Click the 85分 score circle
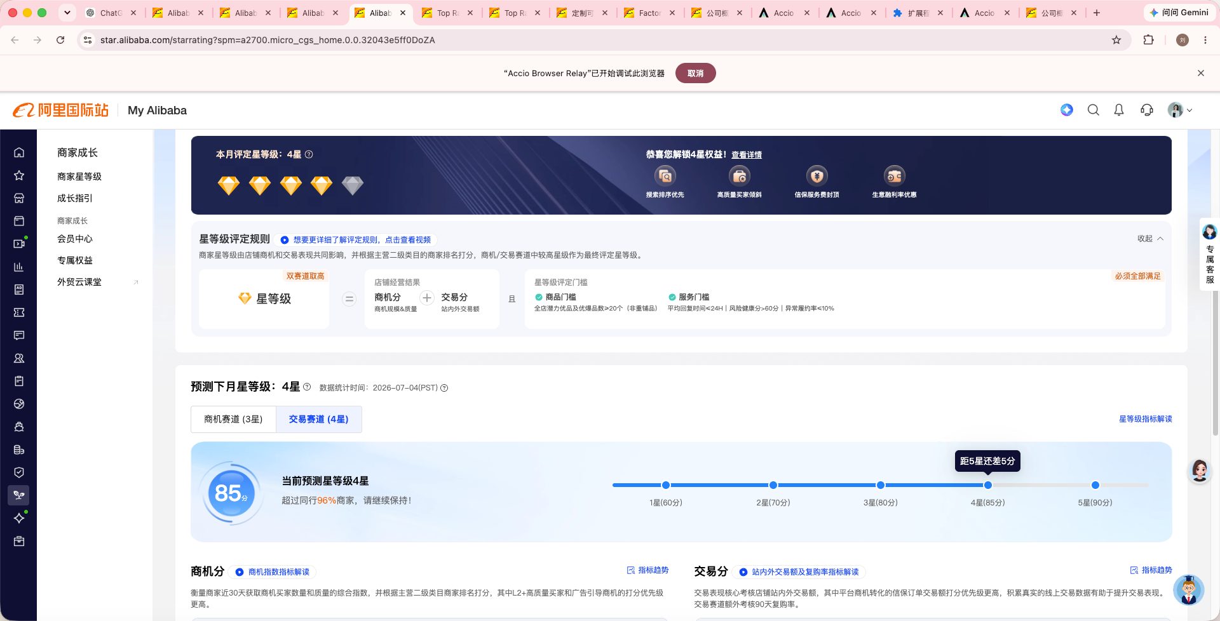This screenshot has height=621, width=1220. (x=231, y=493)
